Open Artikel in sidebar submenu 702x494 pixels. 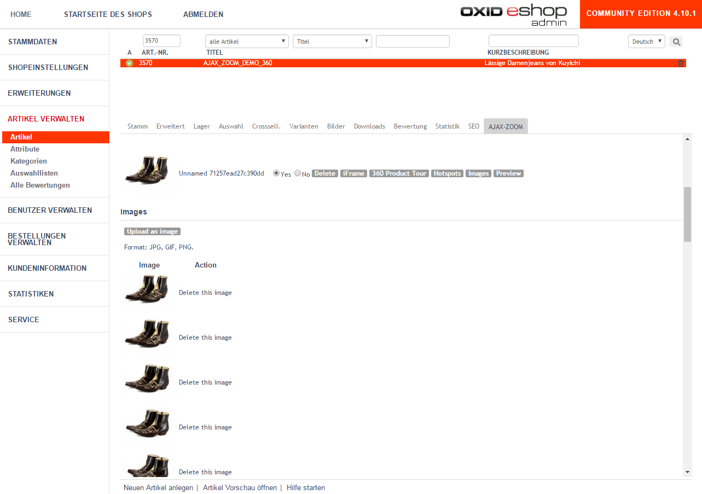pos(55,137)
